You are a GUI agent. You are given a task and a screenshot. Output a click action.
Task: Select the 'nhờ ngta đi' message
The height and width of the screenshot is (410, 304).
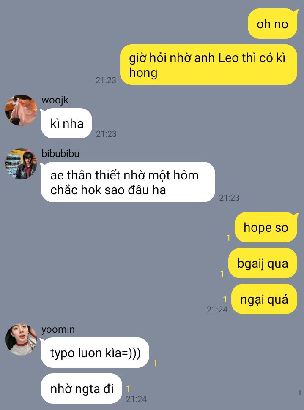click(x=82, y=388)
